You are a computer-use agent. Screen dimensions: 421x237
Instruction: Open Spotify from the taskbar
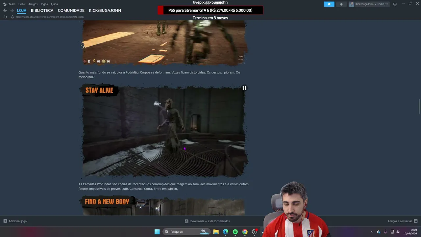click(235, 232)
